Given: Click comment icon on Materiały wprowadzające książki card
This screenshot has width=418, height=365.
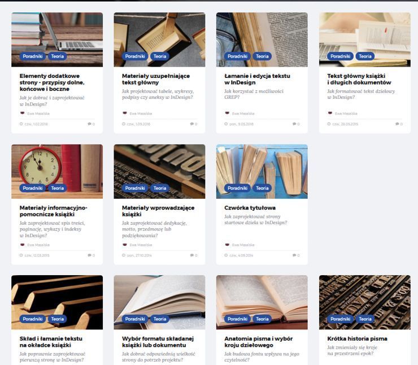Looking at the screenshot, I should click(x=192, y=255).
